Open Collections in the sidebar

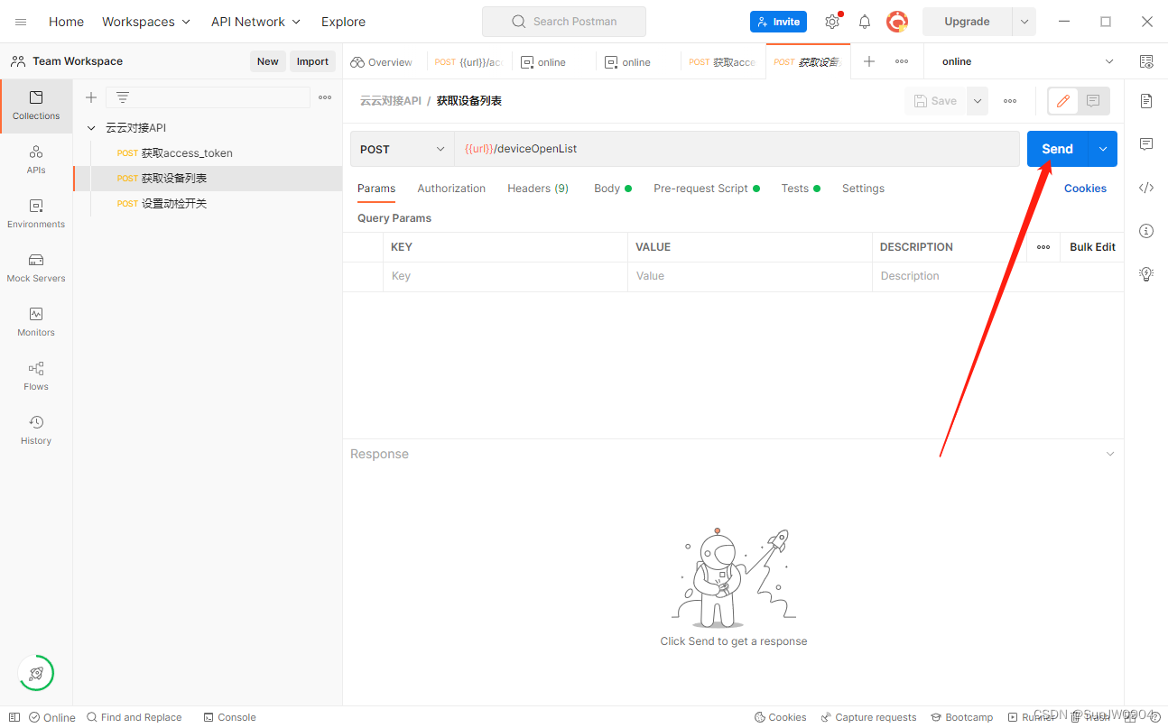(36, 106)
